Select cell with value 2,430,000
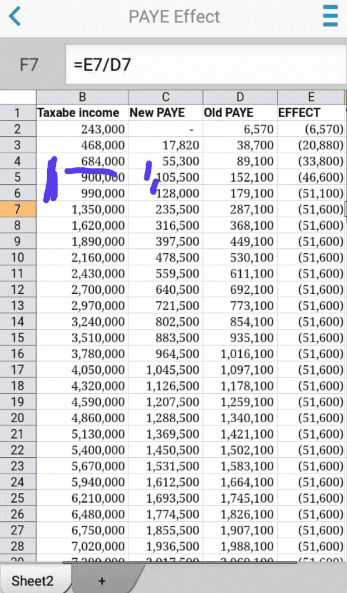 [82, 274]
